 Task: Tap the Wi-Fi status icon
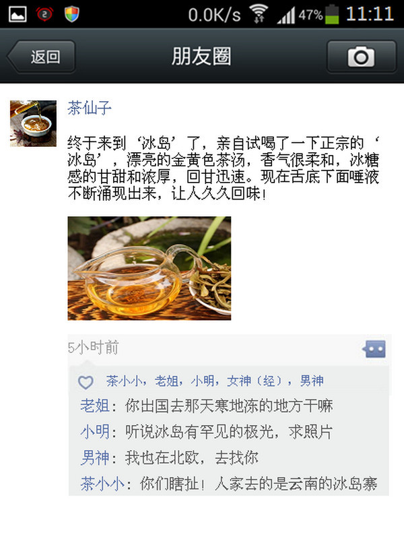[x=259, y=15]
